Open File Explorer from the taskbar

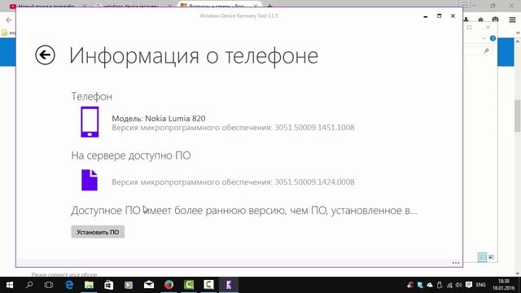[x=89, y=285]
